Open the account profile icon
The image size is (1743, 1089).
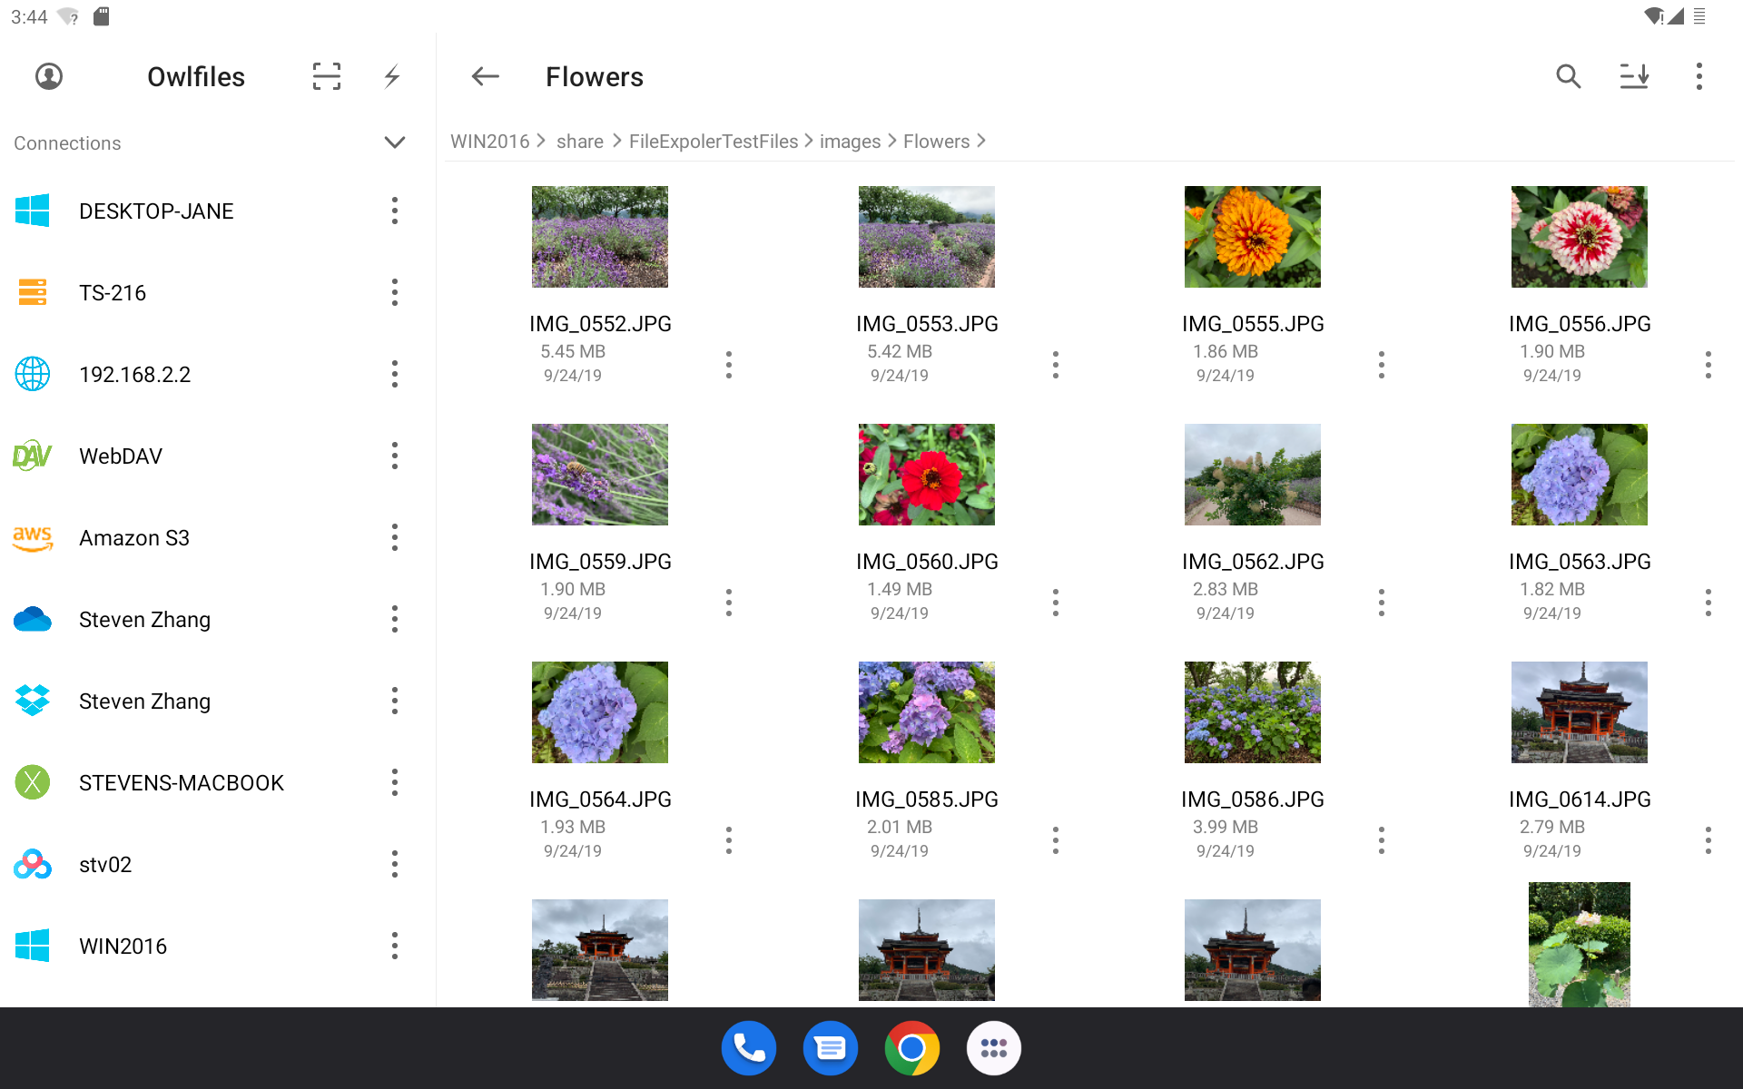click(x=49, y=76)
